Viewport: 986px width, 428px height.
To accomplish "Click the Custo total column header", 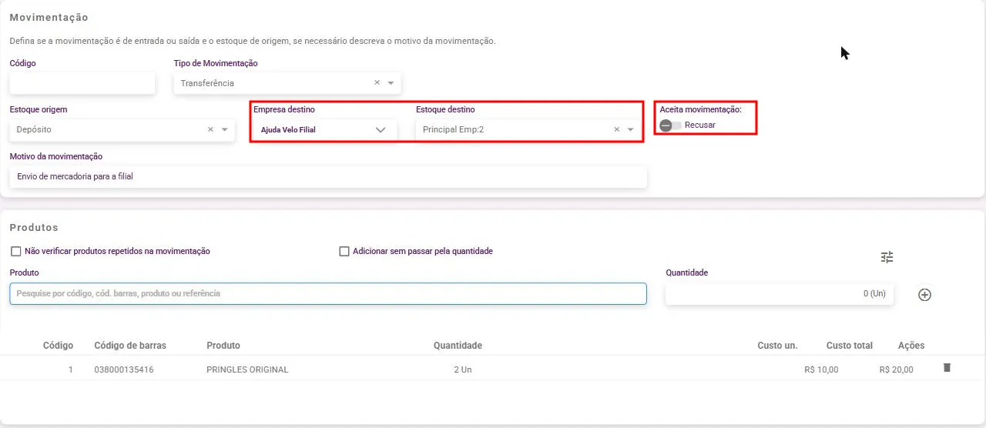I will coord(850,346).
